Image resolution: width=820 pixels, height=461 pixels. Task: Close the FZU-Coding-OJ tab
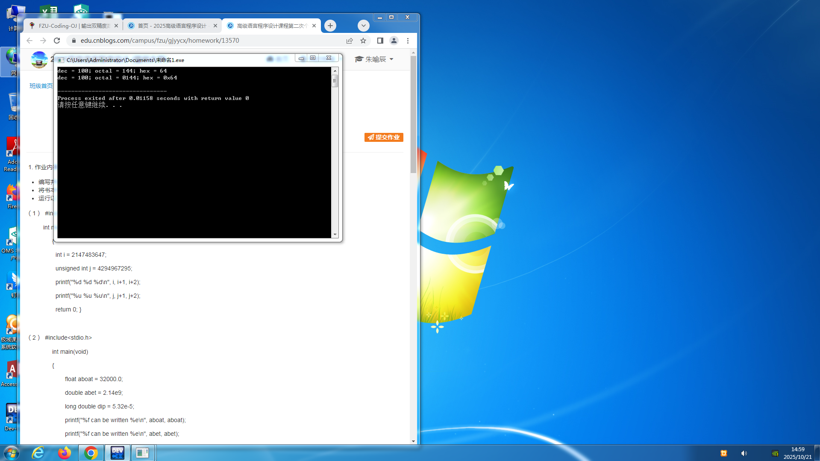(116, 26)
